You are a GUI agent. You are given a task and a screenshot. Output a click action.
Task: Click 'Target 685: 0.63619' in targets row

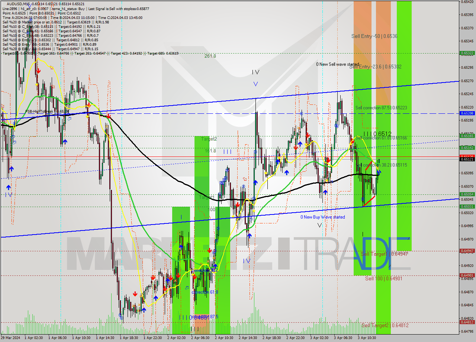point(163,53)
